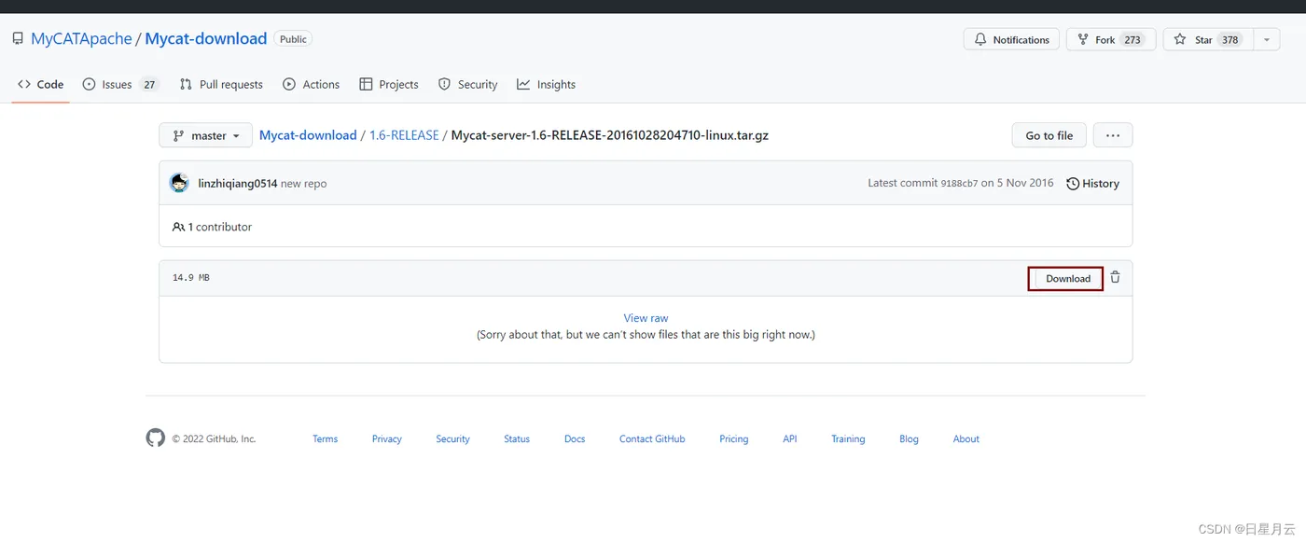1306x542 pixels.
Task: Click the Issues count badge 27
Action: [149, 84]
